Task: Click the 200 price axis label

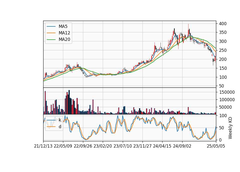Action: (223, 59)
